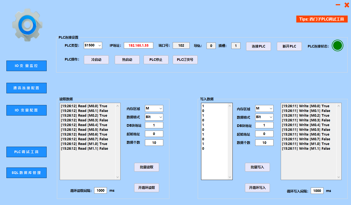
Task: Select log line Read [M0.0] True
Action: coord(84,106)
